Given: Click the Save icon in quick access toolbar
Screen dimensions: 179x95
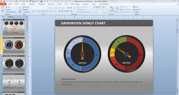Looking at the screenshot, I should click(x=4, y=1).
